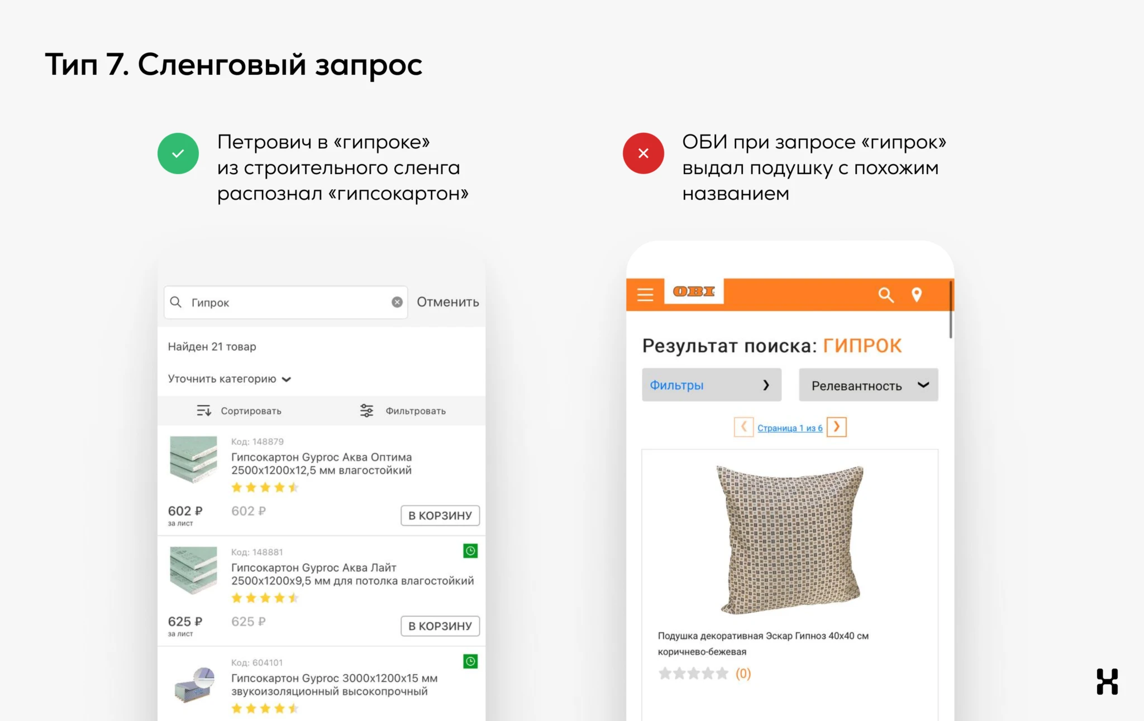Add Gyproc Аква Оптима to cart
The width and height of the screenshot is (1144, 721).
(440, 516)
